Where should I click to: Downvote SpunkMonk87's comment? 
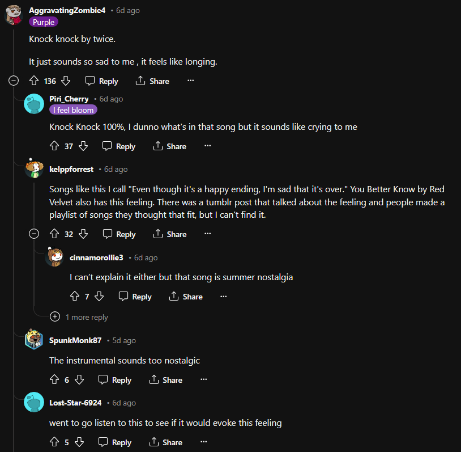(x=79, y=379)
